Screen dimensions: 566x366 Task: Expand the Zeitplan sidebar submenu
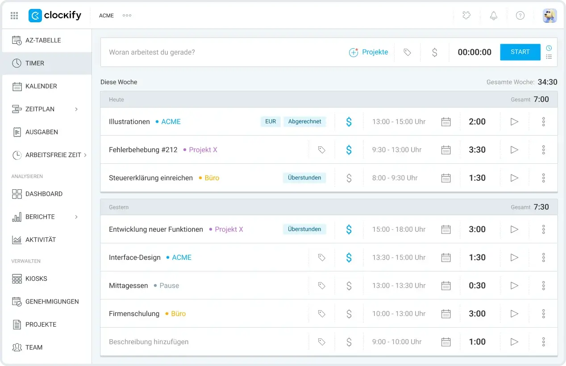click(76, 109)
